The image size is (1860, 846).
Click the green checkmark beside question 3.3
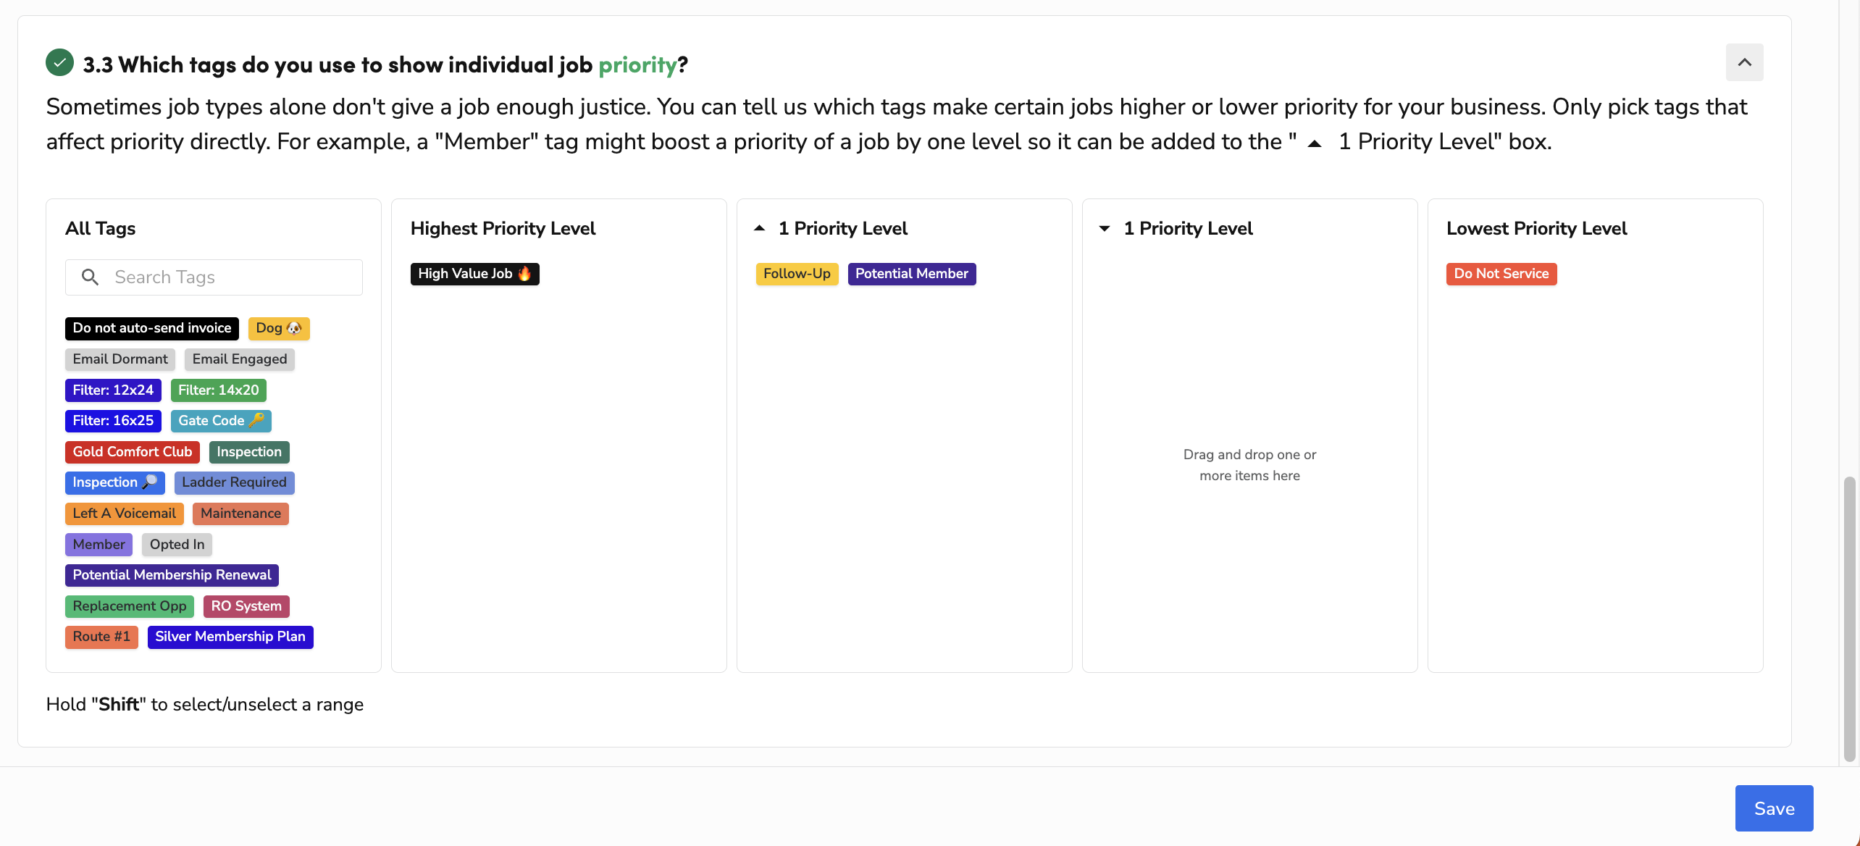pyautogui.click(x=59, y=62)
